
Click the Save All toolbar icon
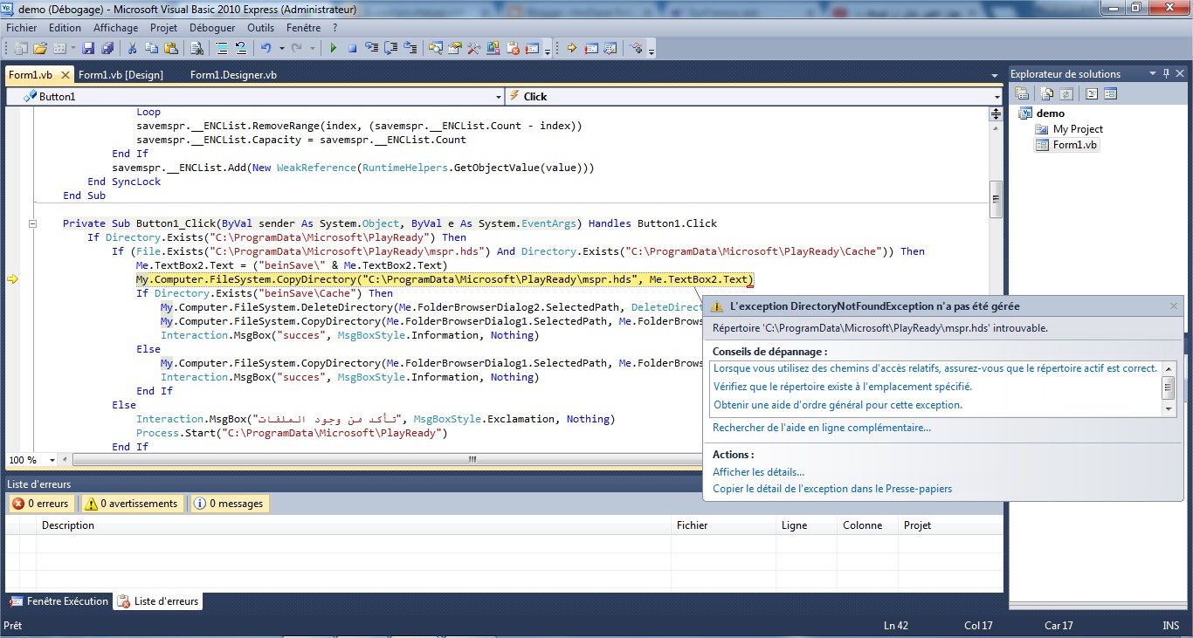(x=107, y=49)
